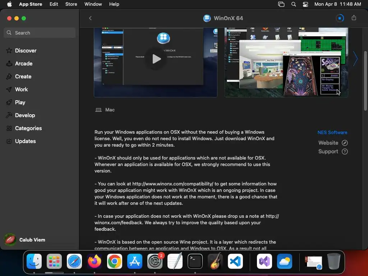Click the Categories grid icon

tap(9, 128)
